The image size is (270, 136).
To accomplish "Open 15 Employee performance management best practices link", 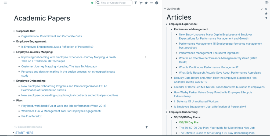I will pos(221,46).
